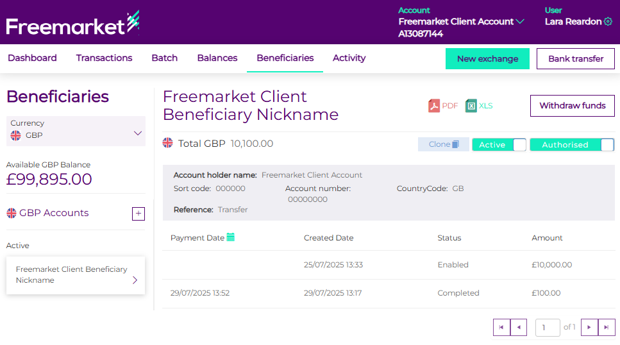Export beneficiary as XLS
The height and width of the screenshot is (345, 620).
pos(479,106)
